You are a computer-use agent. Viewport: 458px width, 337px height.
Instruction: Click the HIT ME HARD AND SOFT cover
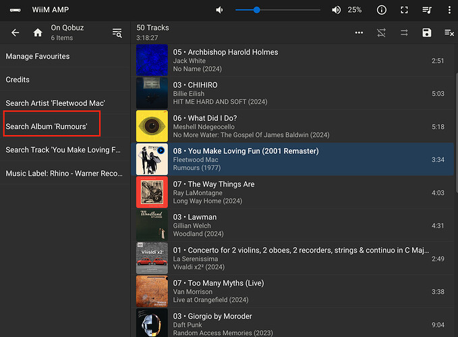coord(152,93)
